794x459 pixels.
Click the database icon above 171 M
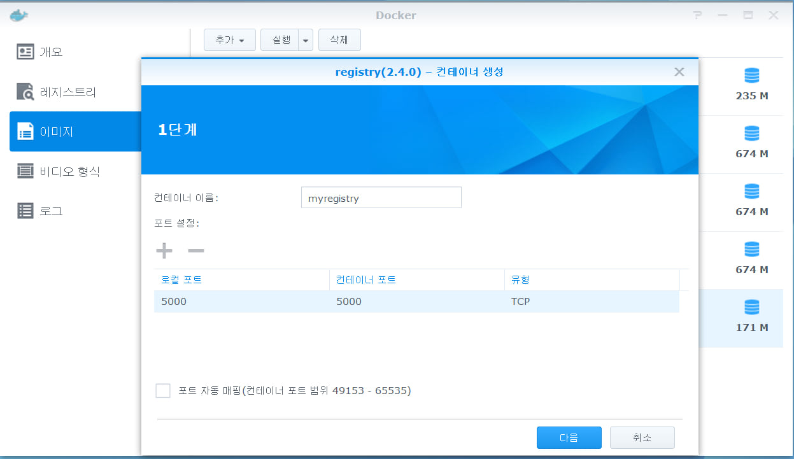click(752, 307)
